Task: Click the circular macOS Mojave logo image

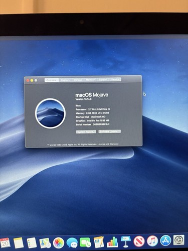Action: [x=50, y=113]
